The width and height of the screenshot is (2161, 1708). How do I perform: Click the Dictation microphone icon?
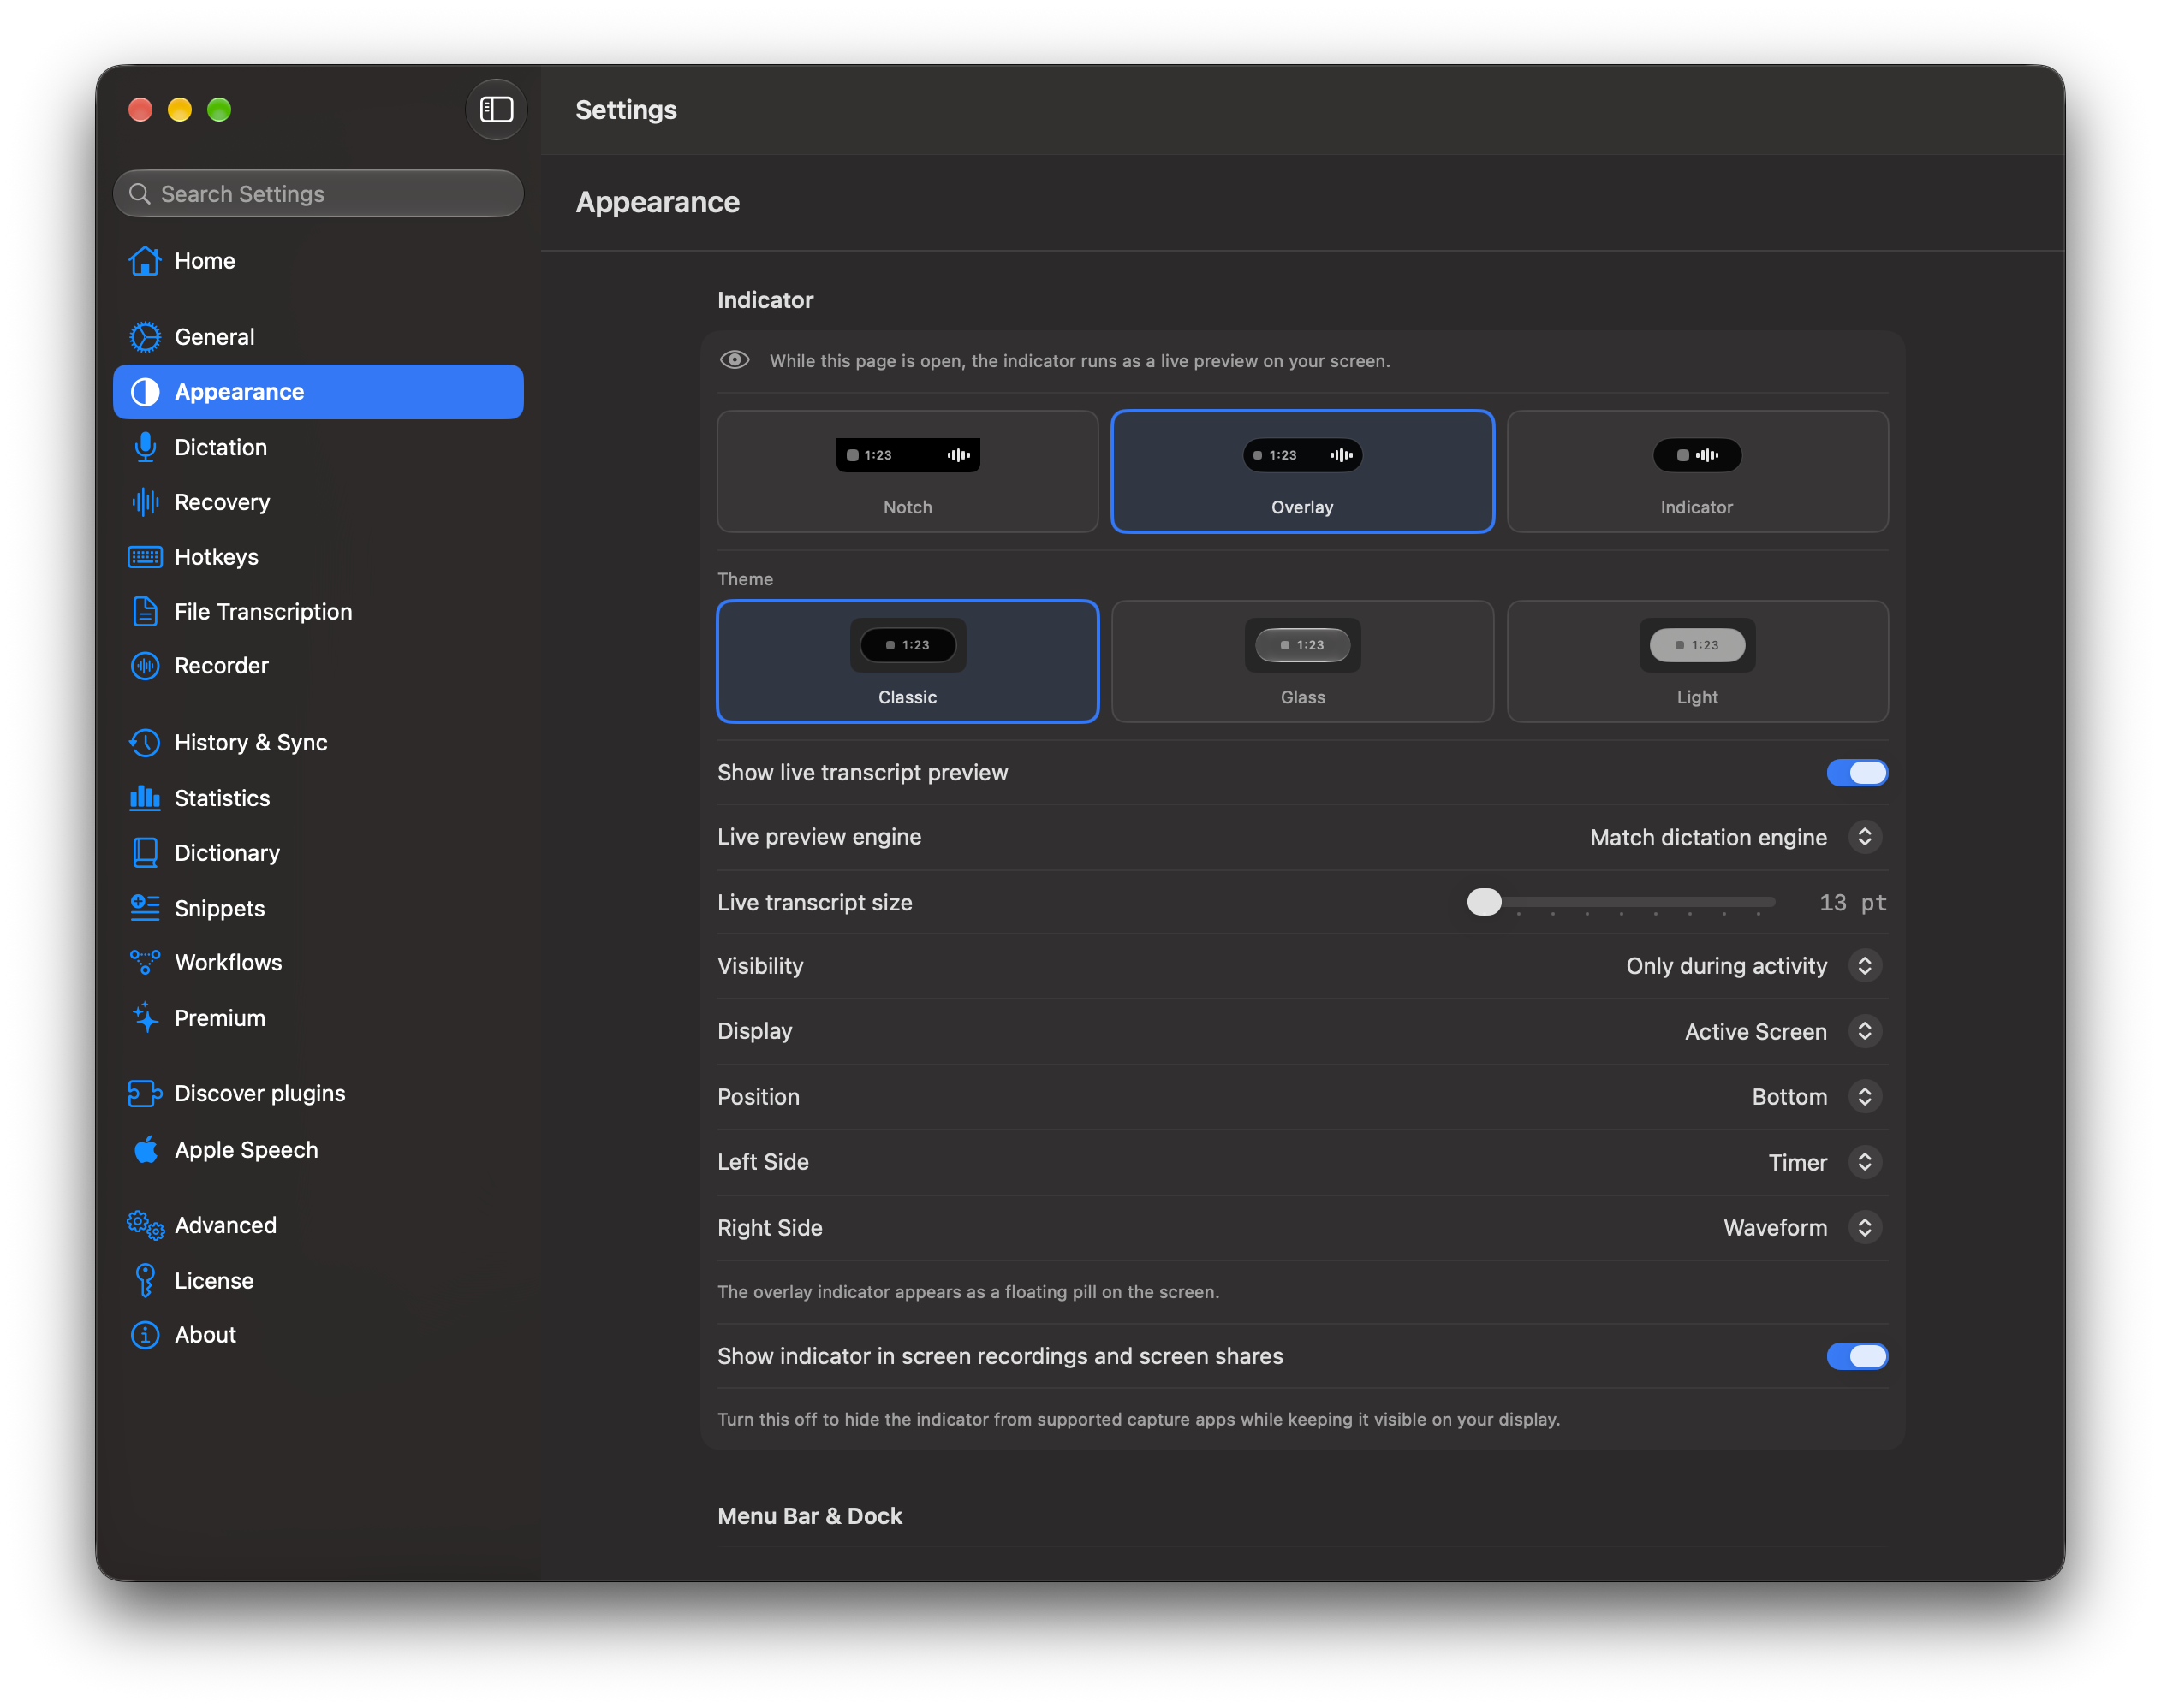[145, 447]
